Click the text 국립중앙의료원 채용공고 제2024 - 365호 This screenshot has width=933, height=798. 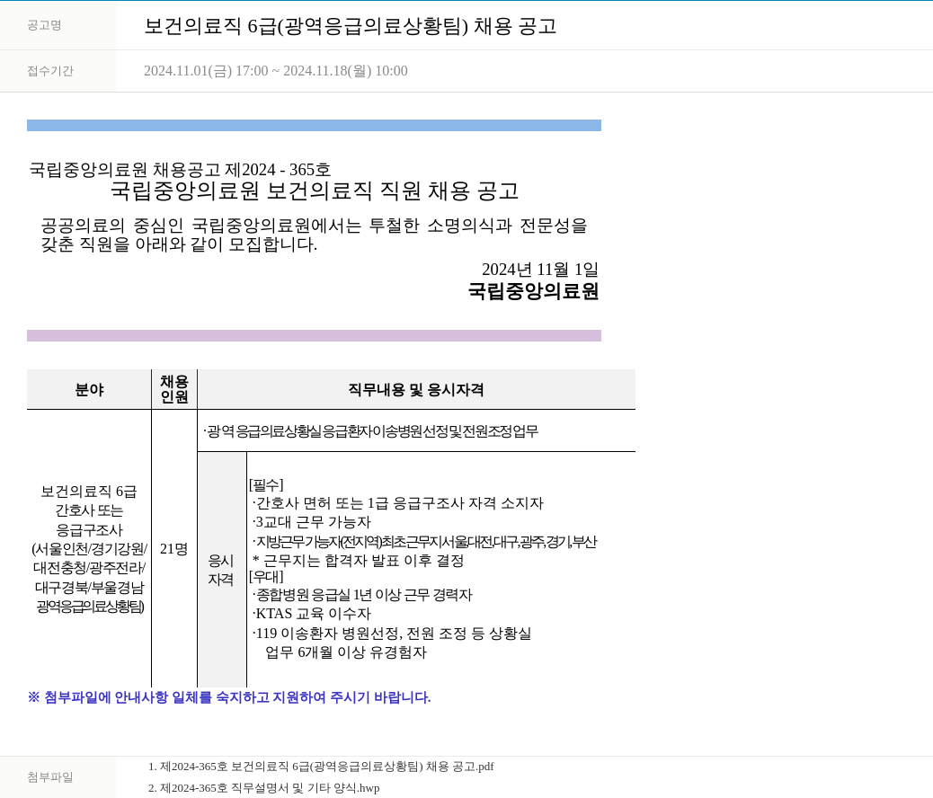click(x=180, y=170)
